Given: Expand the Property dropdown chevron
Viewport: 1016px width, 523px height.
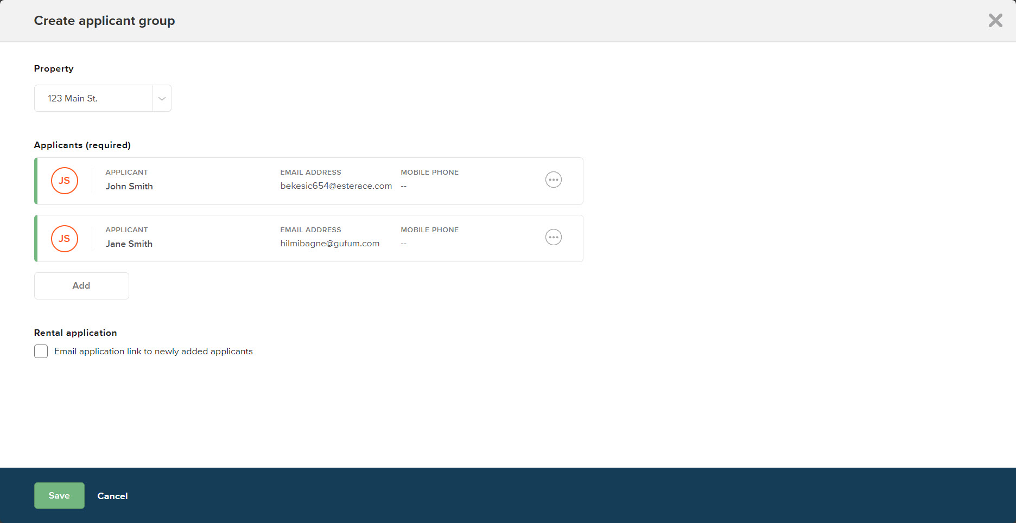Looking at the screenshot, I should click(x=162, y=98).
